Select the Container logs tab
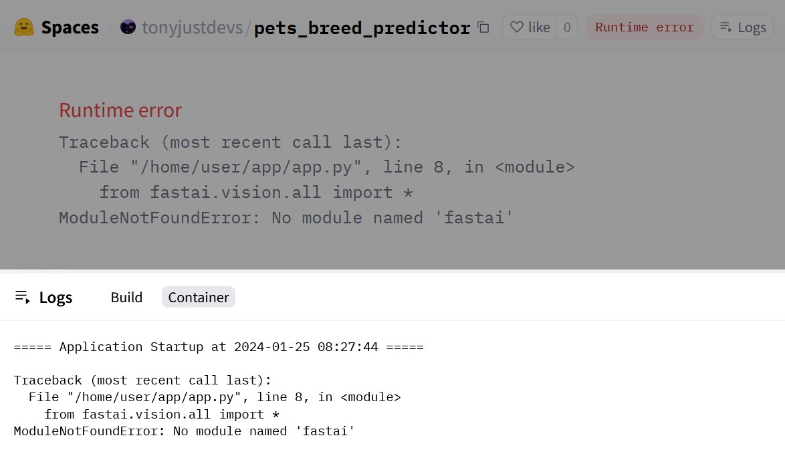The height and width of the screenshot is (456, 785). pyautogui.click(x=198, y=297)
